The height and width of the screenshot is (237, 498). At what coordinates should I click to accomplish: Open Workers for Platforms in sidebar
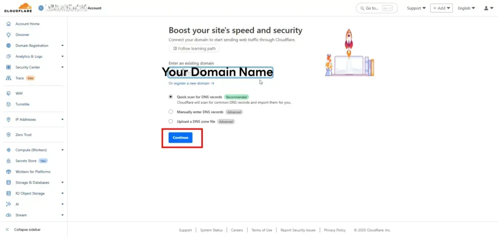point(34,172)
